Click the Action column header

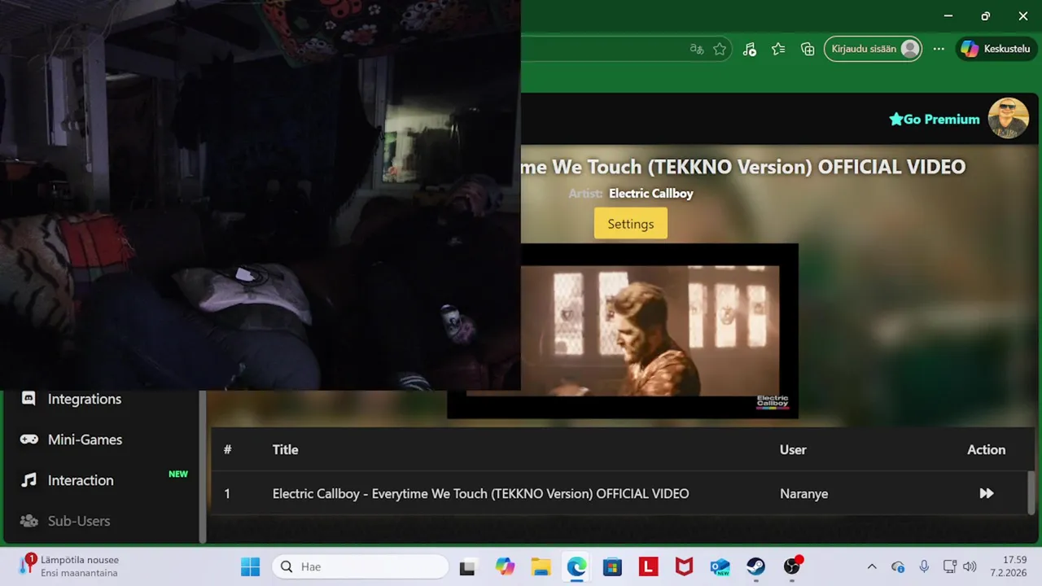pyautogui.click(x=986, y=449)
